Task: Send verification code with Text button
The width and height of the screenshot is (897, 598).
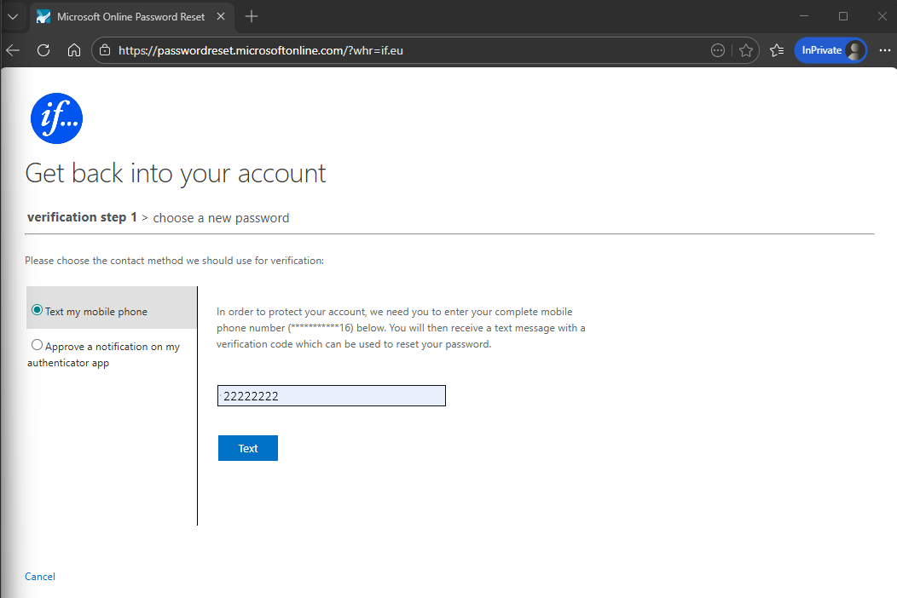Action: [x=248, y=448]
